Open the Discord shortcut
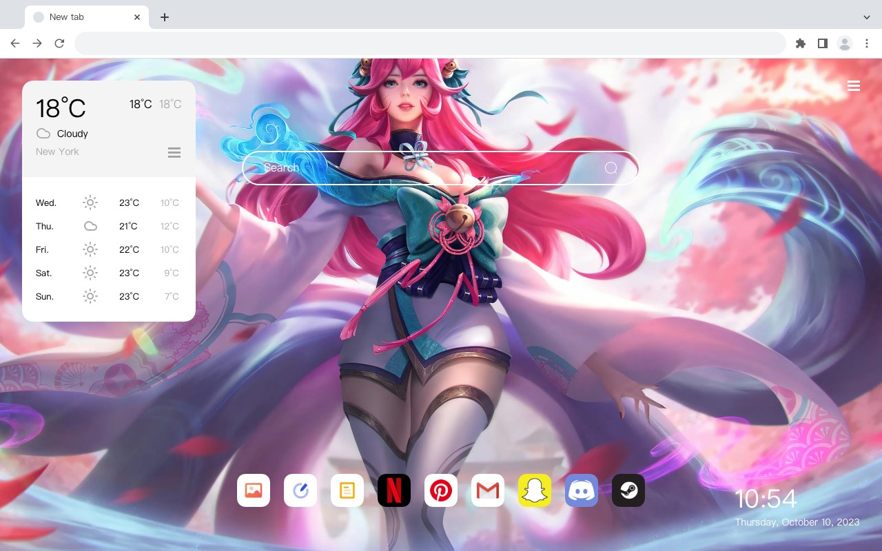This screenshot has width=882, height=551. tap(582, 490)
